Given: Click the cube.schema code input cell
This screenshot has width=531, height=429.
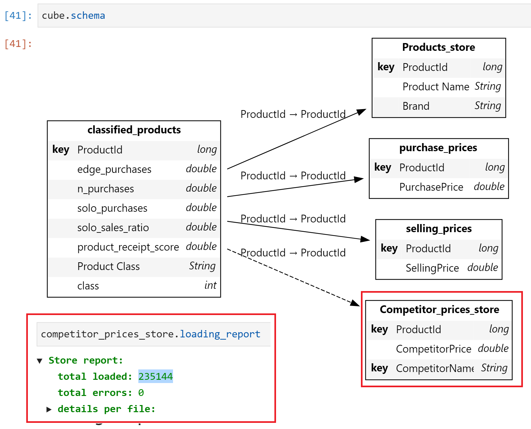Looking at the screenshot, I should click(284, 16).
